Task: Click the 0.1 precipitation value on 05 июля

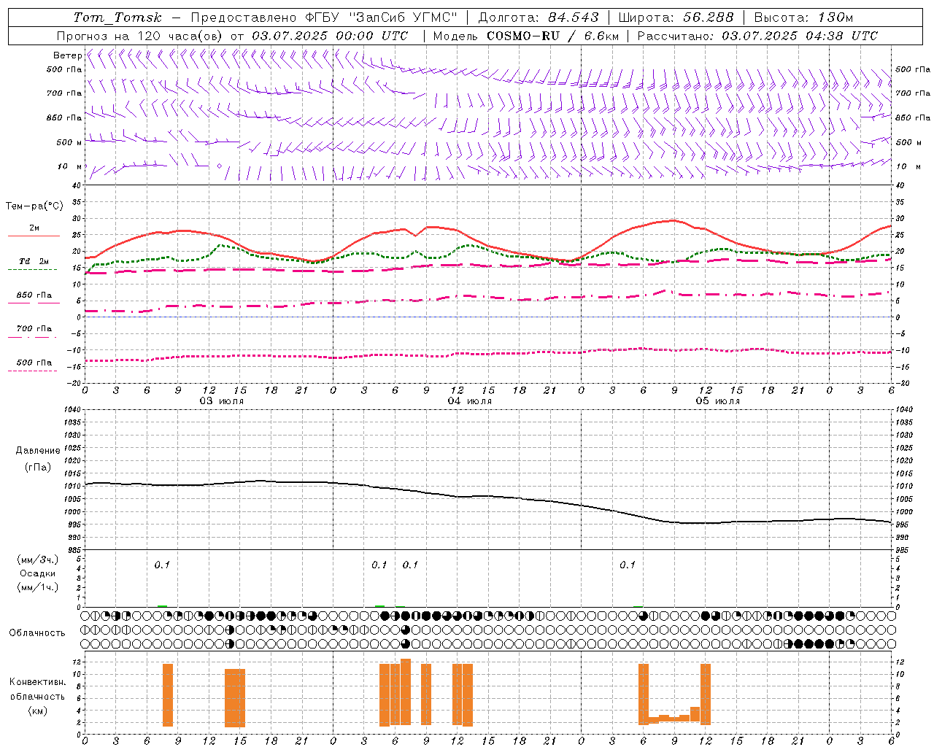Action: tap(628, 565)
